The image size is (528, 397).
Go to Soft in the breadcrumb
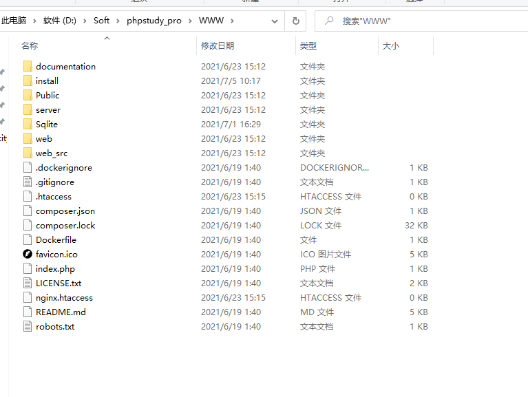[x=101, y=21]
